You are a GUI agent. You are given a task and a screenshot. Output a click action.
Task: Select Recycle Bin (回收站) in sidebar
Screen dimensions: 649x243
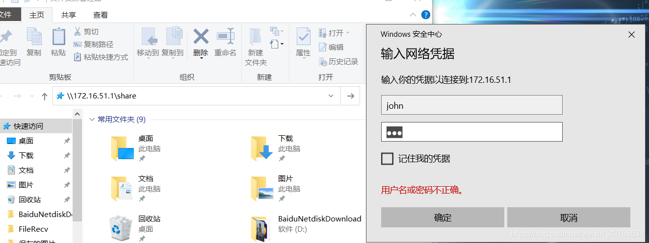[29, 199]
